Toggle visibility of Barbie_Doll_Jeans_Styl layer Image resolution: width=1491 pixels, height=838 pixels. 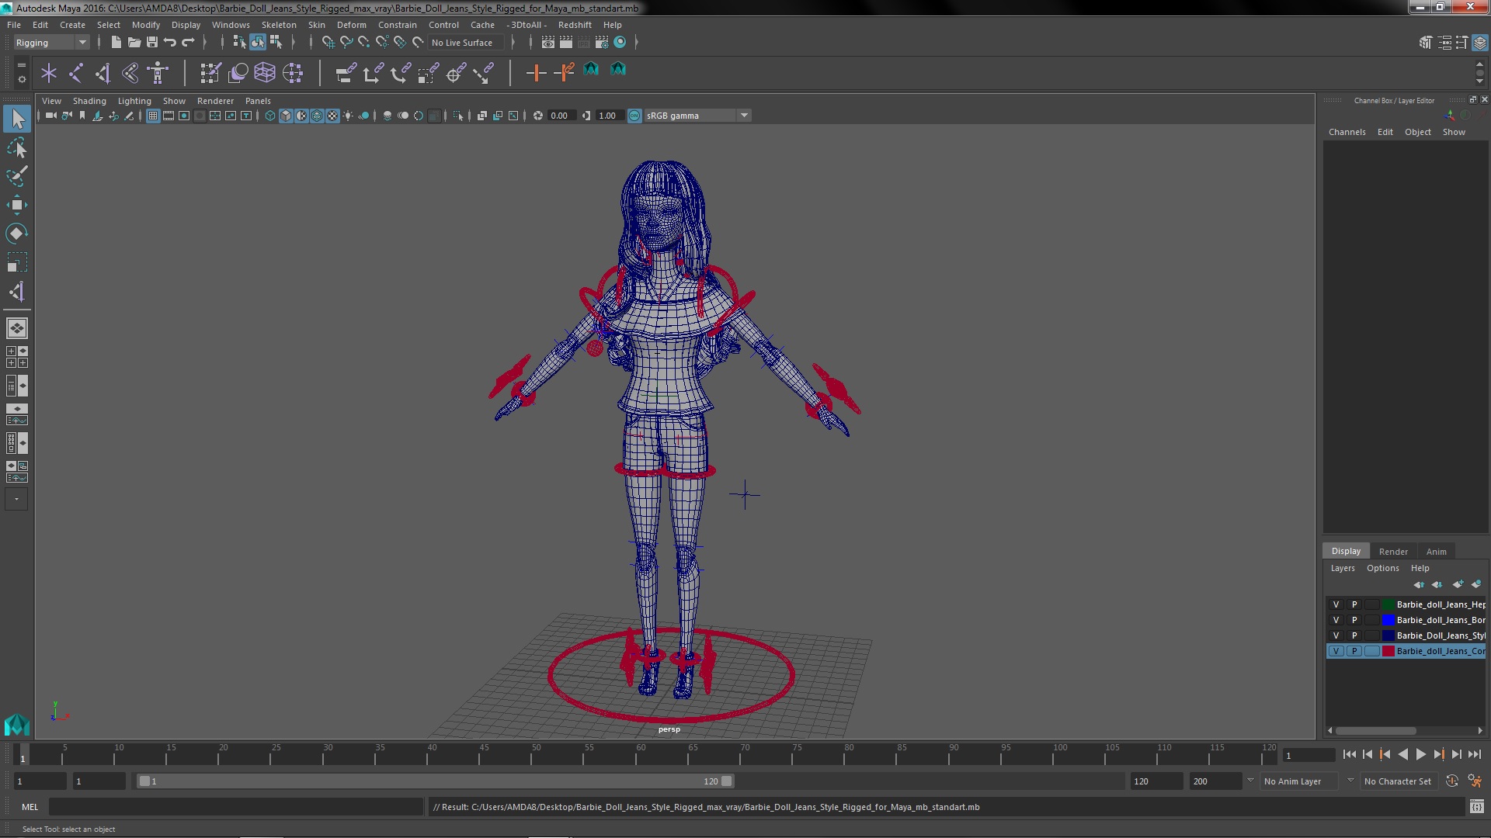[1336, 635]
